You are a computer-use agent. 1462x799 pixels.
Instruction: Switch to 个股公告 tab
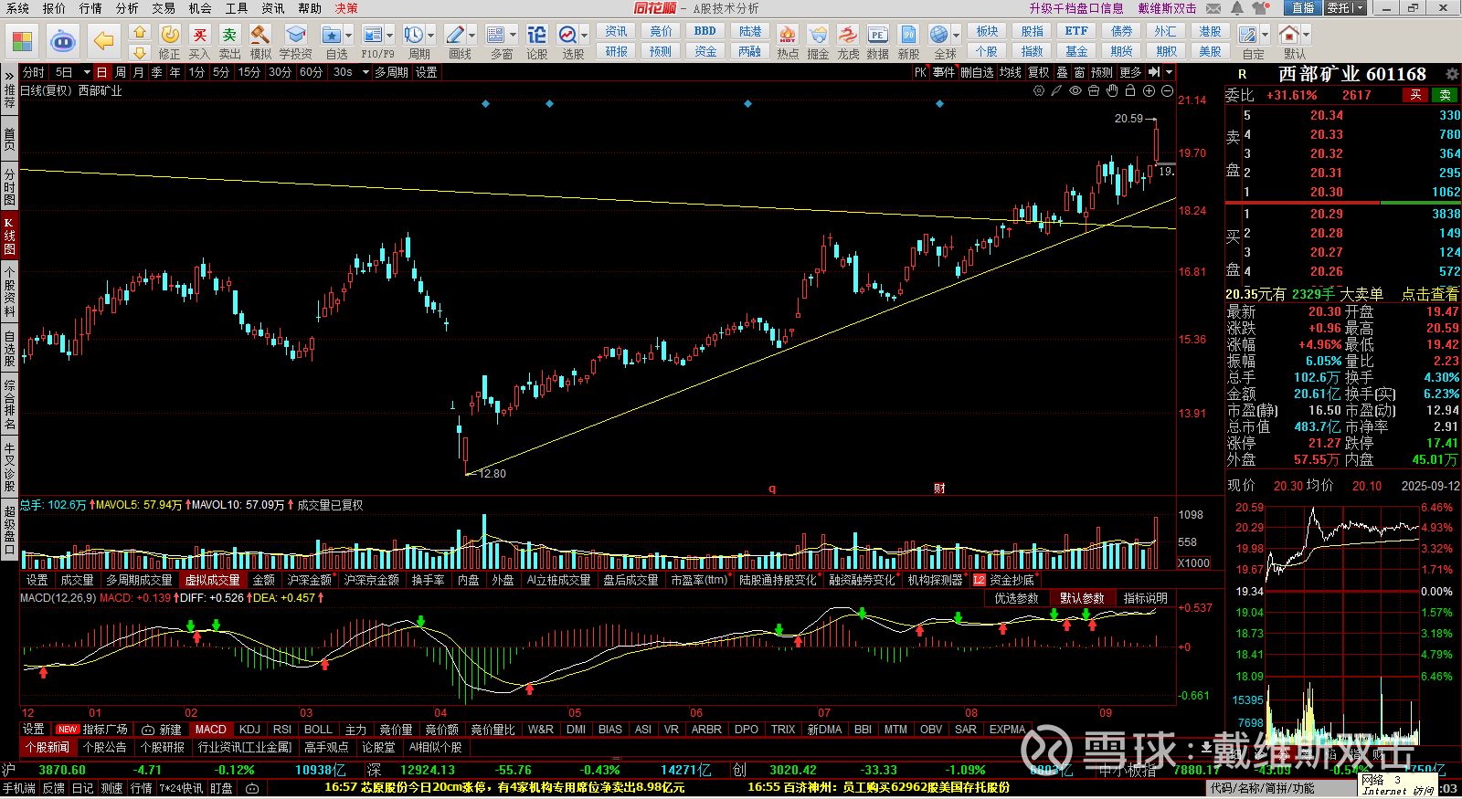pos(104,747)
